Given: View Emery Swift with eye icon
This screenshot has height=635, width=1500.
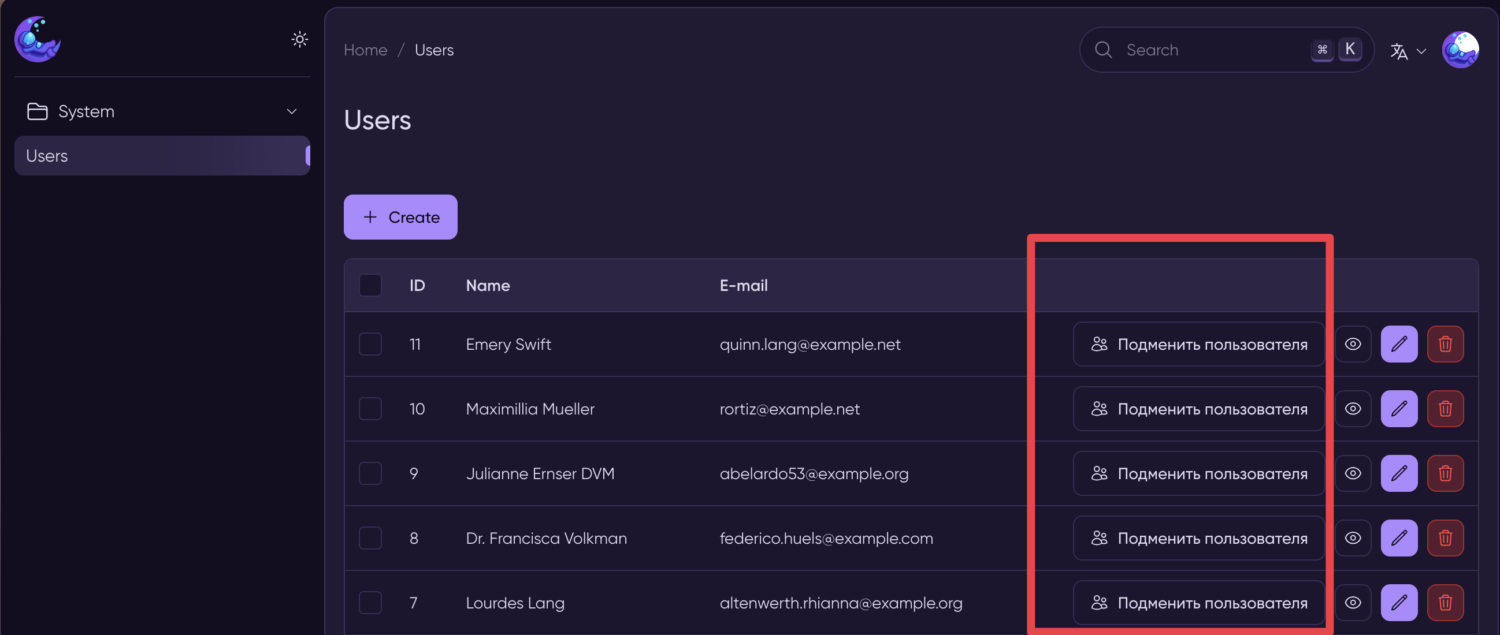Looking at the screenshot, I should pyautogui.click(x=1353, y=344).
